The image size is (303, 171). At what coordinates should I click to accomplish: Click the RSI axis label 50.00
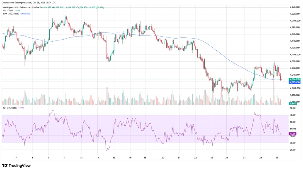[293, 129]
